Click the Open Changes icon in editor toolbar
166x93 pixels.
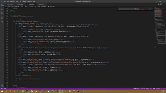(x=158, y=4)
